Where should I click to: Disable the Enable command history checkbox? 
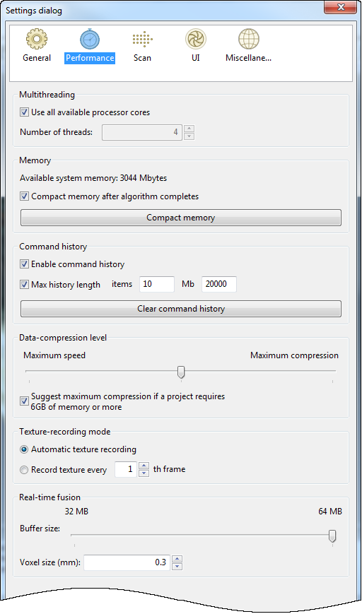coord(24,264)
